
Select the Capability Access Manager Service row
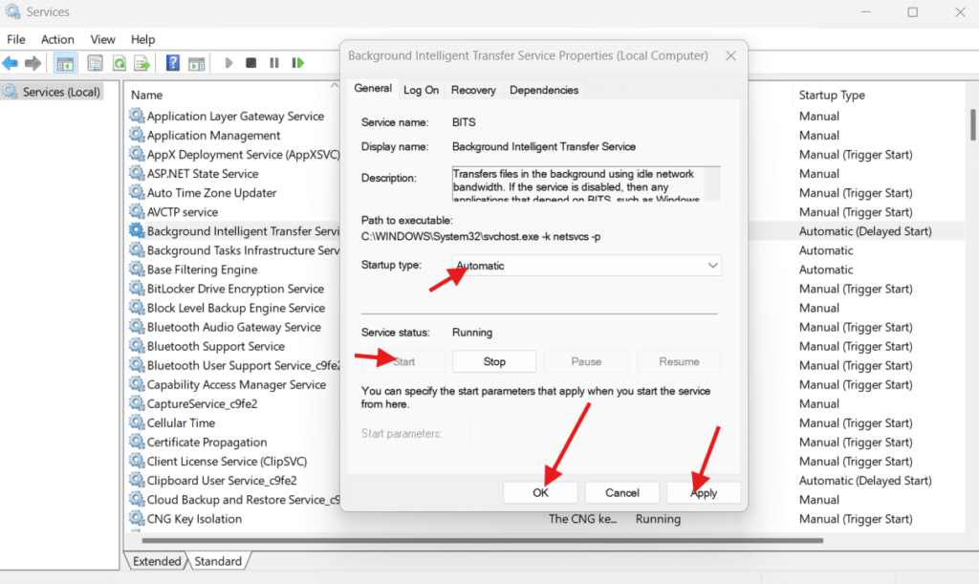click(x=236, y=384)
